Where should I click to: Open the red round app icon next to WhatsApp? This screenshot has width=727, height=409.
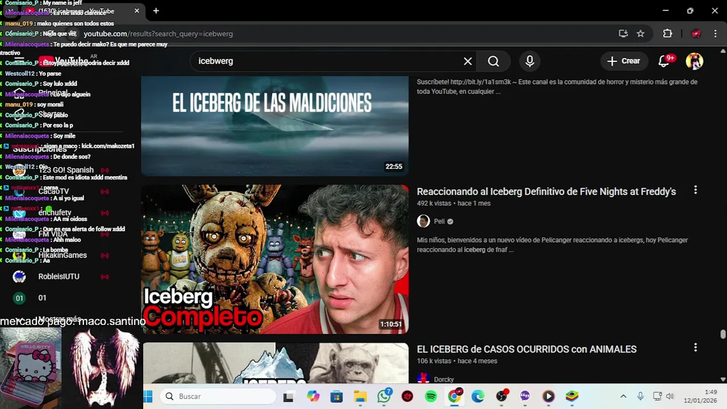pyautogui.click(x=407, y=397)
